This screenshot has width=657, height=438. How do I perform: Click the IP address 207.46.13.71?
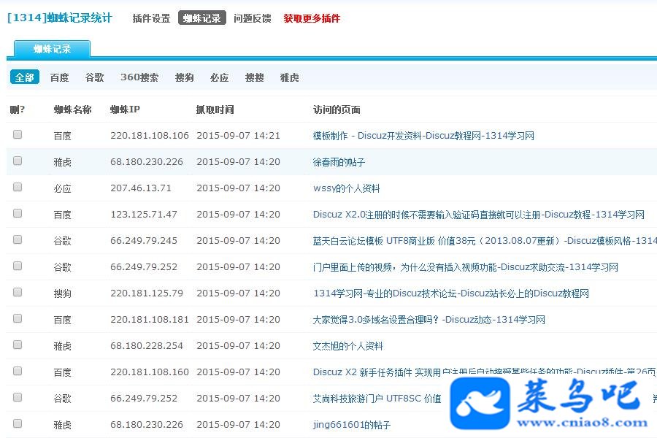click(141, 188)
